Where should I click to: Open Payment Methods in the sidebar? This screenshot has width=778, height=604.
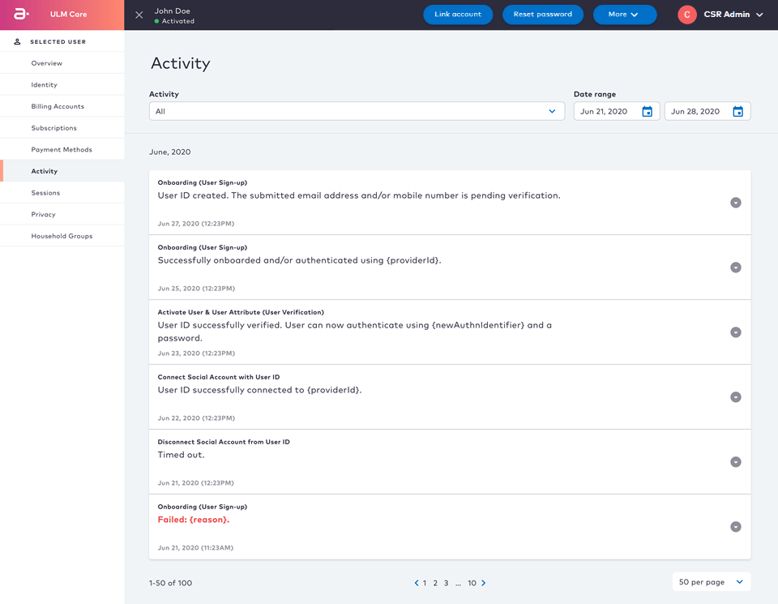[x=62, y=149]
